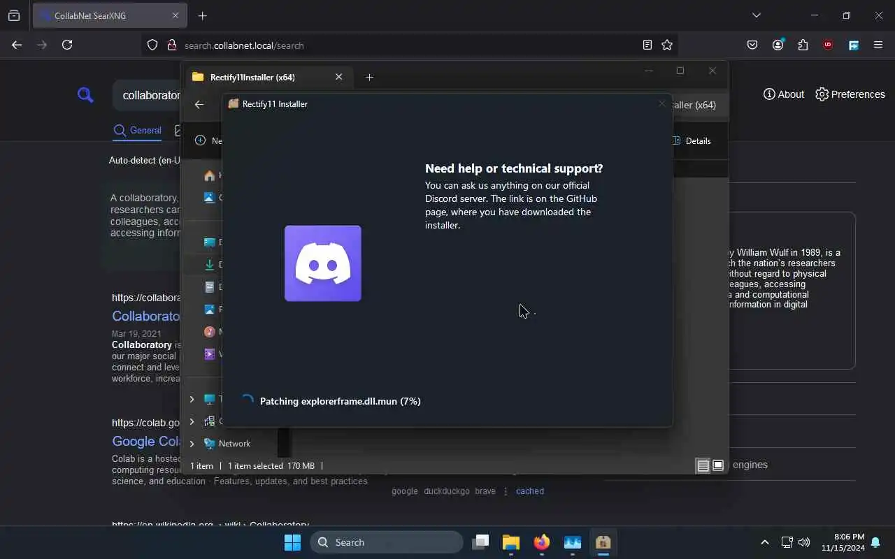Screen dimensions: 895x559
Task: Click the browser address bar
Action: coord(409,45)
